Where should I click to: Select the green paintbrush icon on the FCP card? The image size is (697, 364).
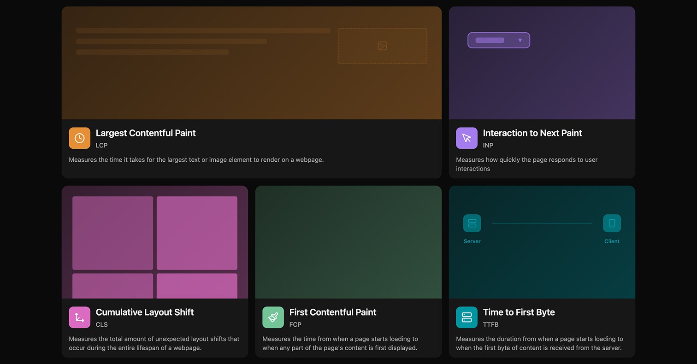click(273, 317)
